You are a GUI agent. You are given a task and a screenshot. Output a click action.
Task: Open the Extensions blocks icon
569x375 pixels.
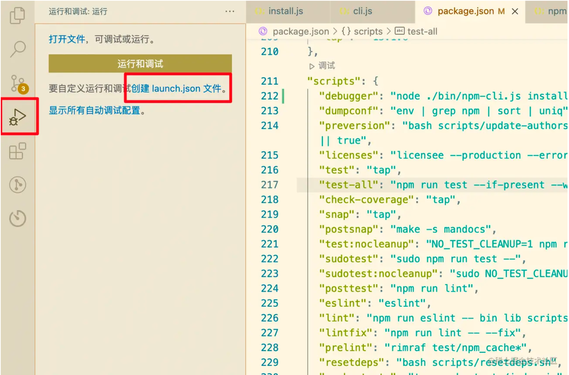18,151
